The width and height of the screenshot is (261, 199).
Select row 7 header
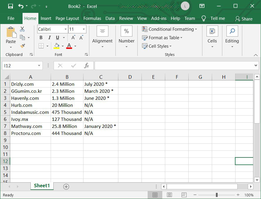click(x=5, y=126)
